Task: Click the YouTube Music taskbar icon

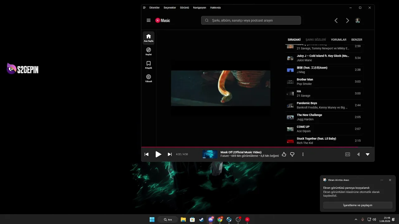Action: point(247,219)
